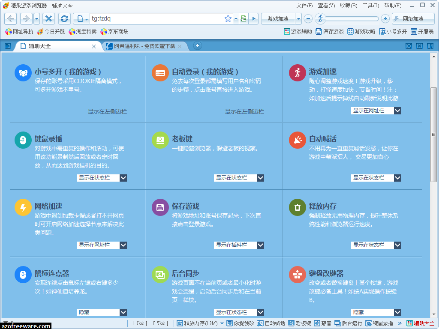
Task: Click the back navigation arrow
Action: [11, 19]
